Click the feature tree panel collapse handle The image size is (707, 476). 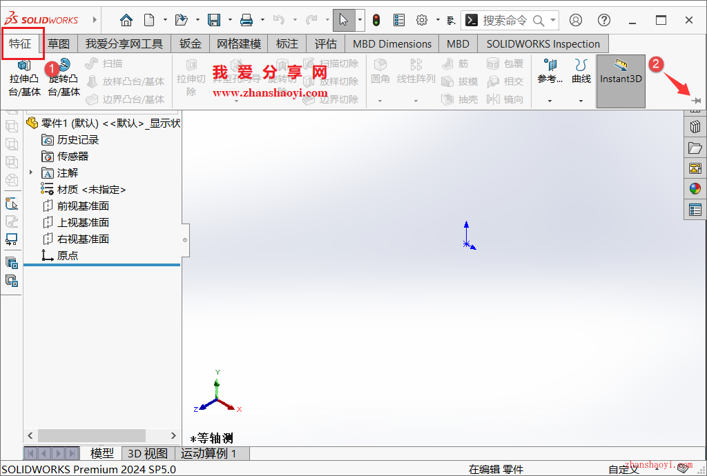point(185,240)
